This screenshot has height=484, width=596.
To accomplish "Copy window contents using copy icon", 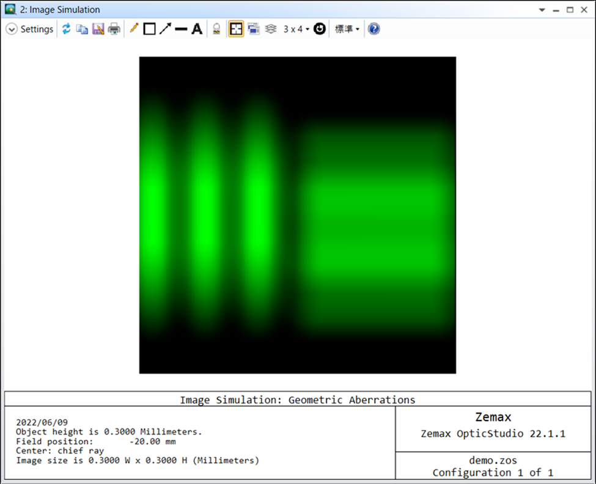I will (82, 29).
